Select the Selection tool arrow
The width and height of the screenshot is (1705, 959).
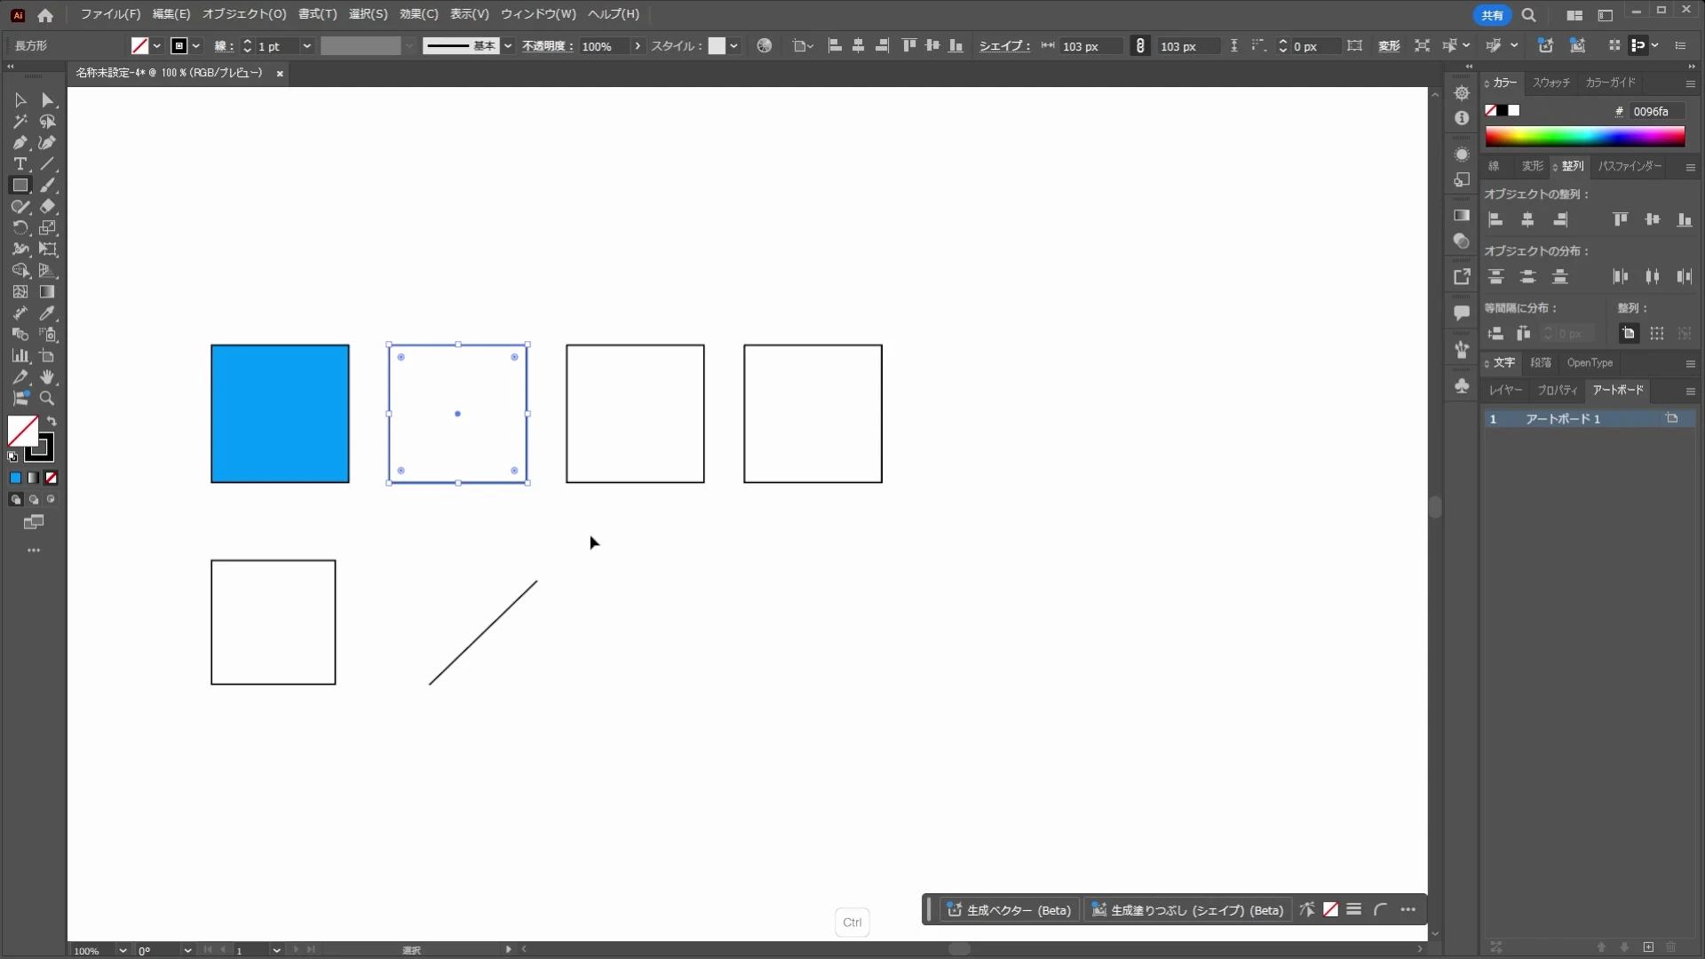pyautogui.click(x=20, y=100)
